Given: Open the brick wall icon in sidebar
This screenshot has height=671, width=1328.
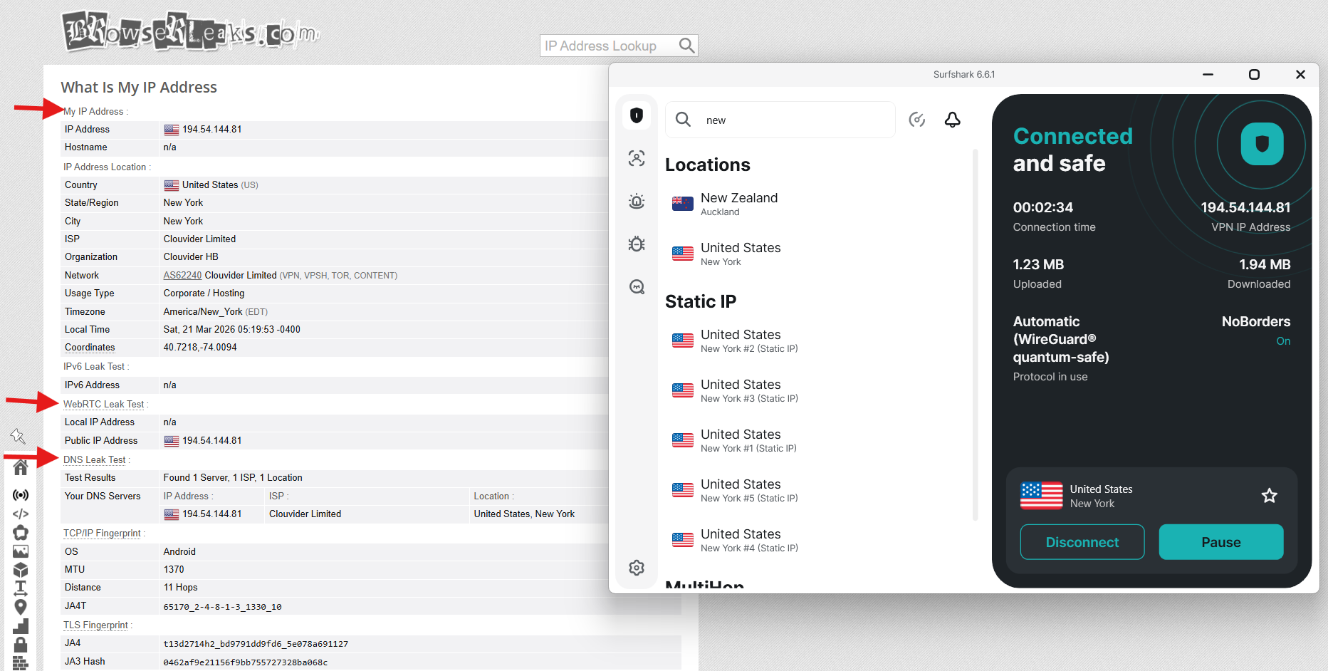Looking at the screenshot, I should [21, 663].
